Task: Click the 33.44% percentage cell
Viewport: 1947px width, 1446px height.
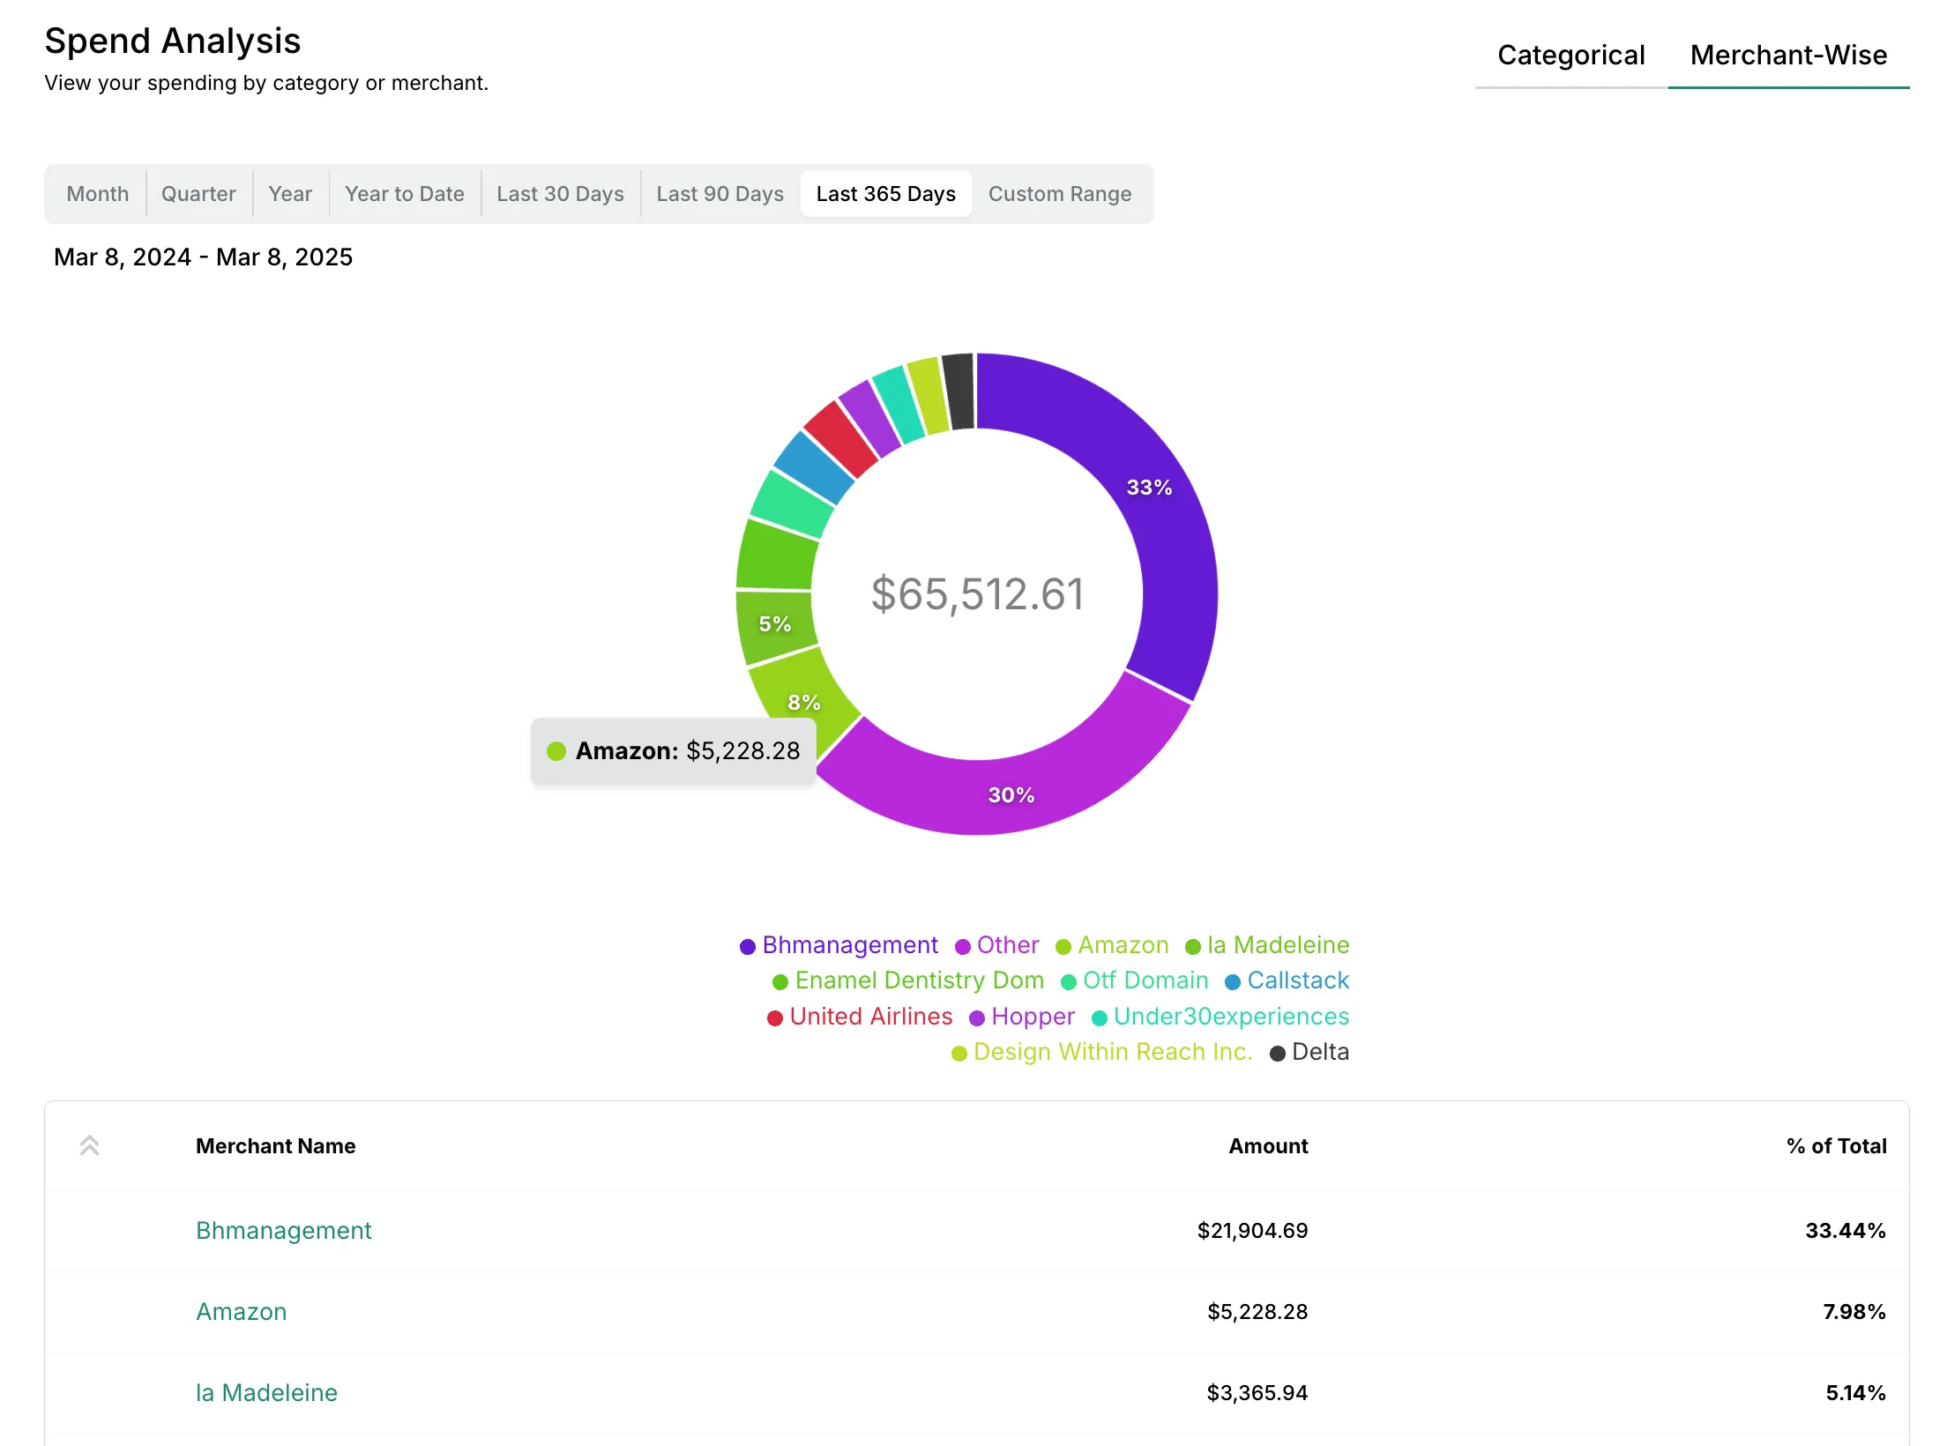Action: point(1846,1231)
